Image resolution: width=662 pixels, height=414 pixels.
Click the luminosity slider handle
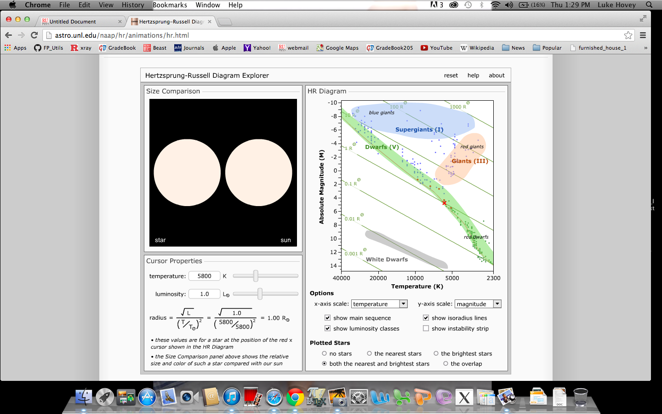pos(260,293)
